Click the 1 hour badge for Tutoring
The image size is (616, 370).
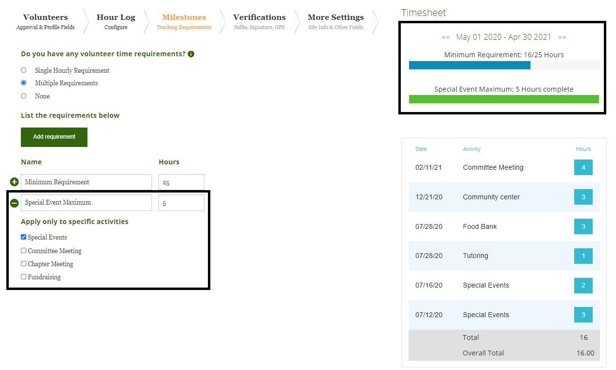[583, 256]
